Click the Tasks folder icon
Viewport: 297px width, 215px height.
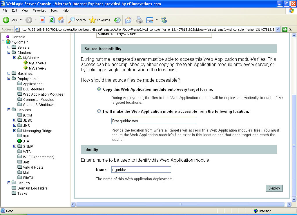pos(14,193)
